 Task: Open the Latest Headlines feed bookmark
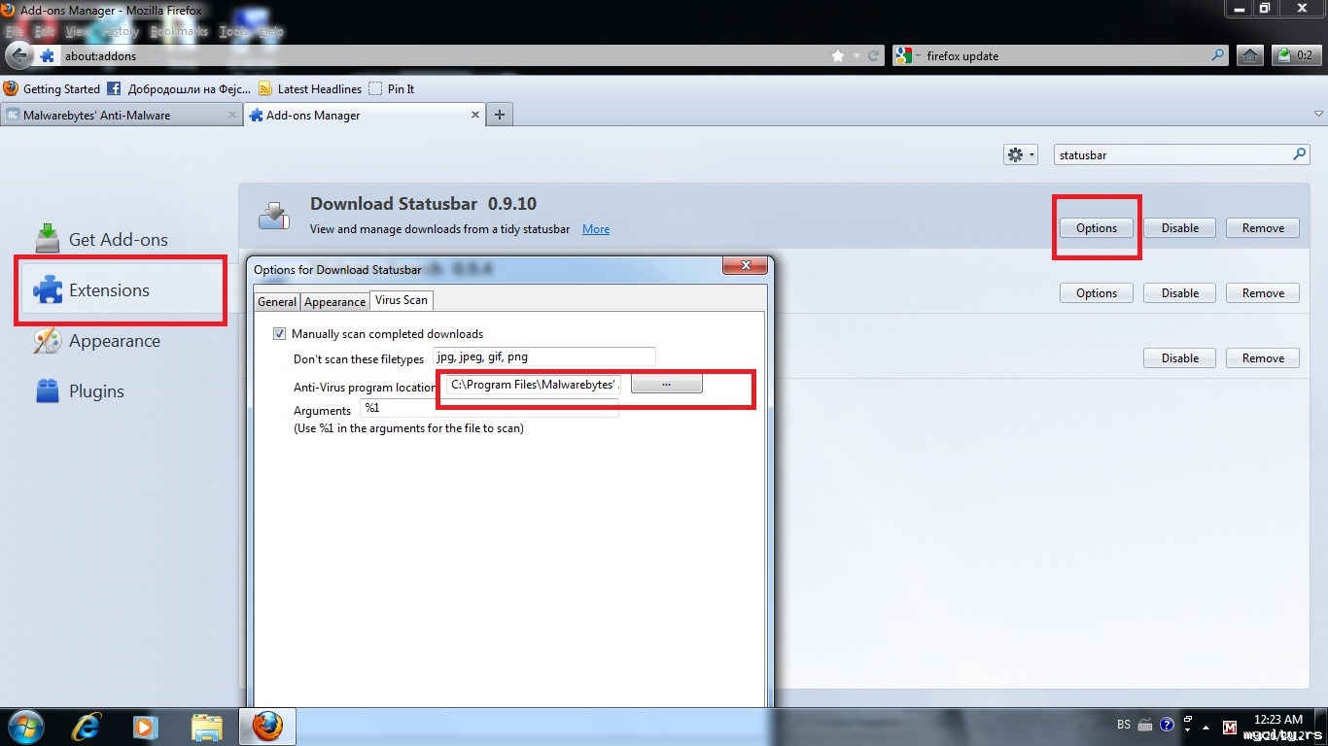[310, 88]
